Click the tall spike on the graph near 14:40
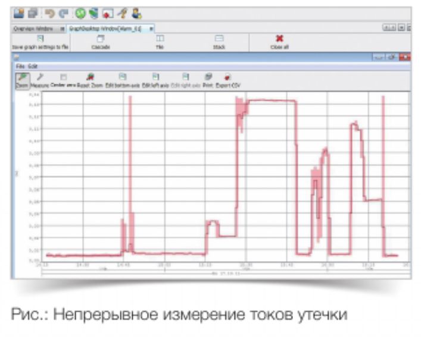421x339 pixels. [x=130, y=149]
